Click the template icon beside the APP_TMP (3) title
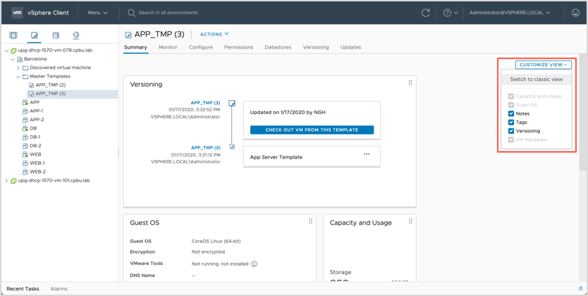Screen dimensions: 588x296 tap(128, 35)
